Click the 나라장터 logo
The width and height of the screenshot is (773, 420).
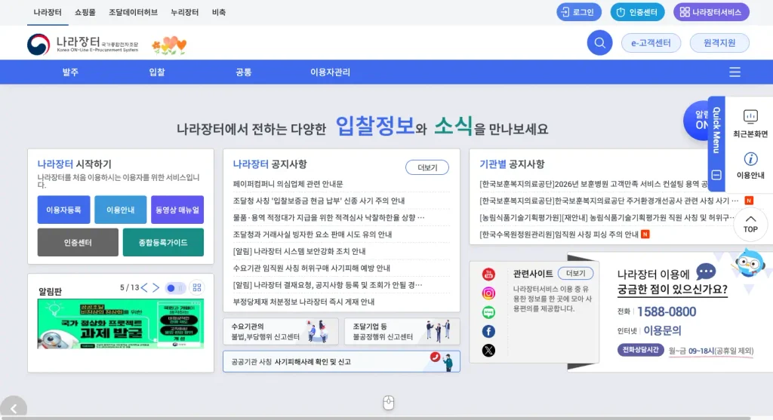pos(83,44)
